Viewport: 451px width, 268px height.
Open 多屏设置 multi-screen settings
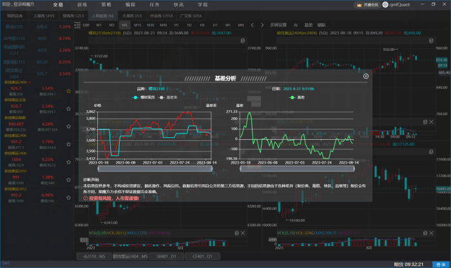tap(278, 24)
